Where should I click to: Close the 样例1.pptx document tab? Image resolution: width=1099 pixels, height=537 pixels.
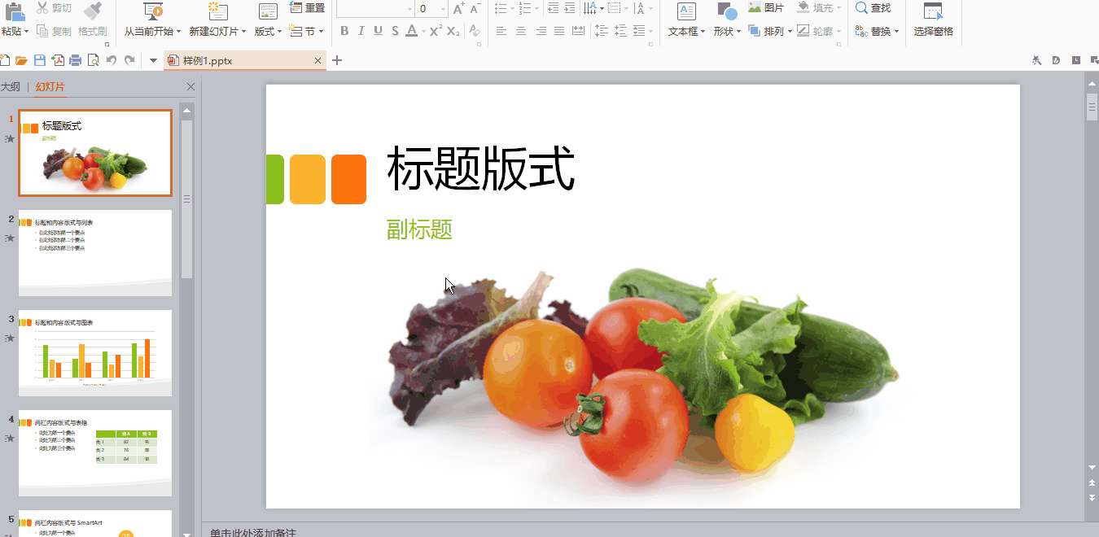pyautogui.click(x=318, y=61)
